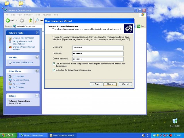Image resolution: width=184 pixels, height=138 pixels.
Task: Click the green Go arrow button
Action: click(139, 26)
